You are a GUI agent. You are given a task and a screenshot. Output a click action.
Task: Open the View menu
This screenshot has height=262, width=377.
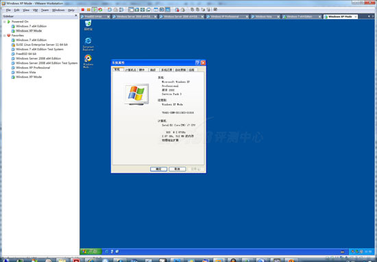26,10
